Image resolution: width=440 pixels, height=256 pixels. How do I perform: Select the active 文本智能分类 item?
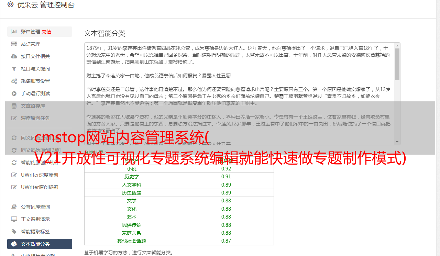pos(40,244)
